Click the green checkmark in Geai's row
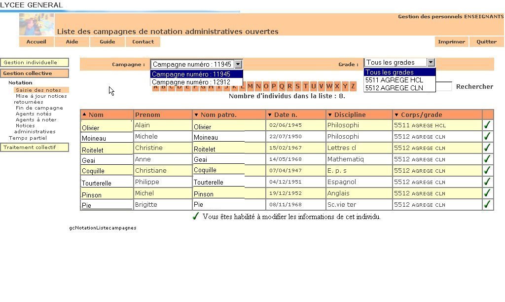Image resolution: width=505 pixels, height=302 pixels. coord(487,158)
